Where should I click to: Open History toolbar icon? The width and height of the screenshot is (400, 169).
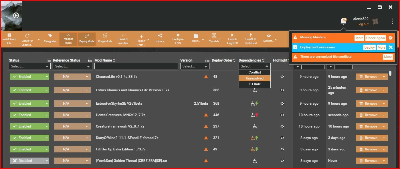(160, 35)
